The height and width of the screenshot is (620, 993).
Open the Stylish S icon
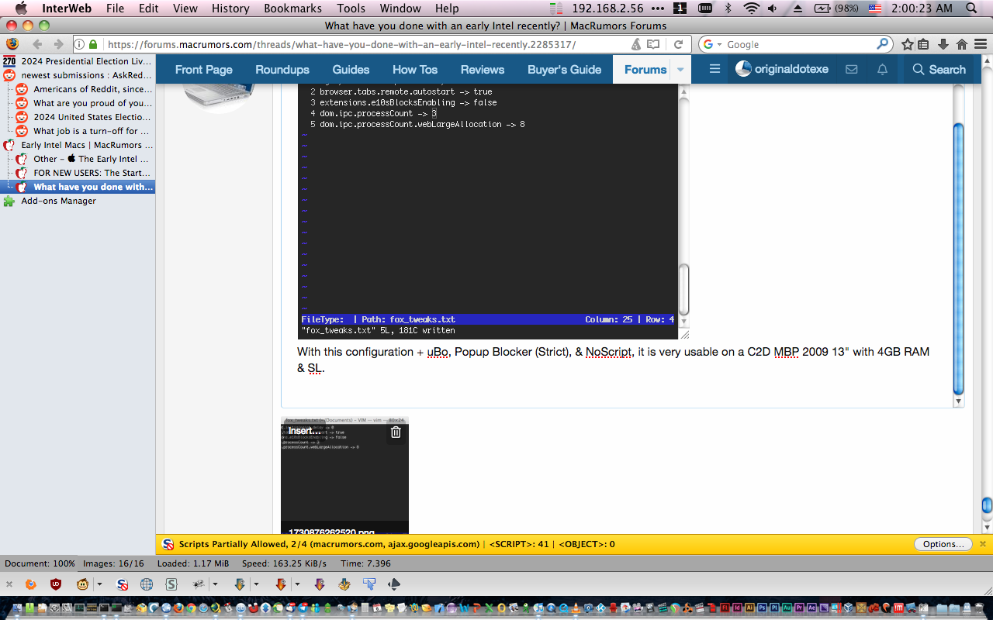pos(171,584)
